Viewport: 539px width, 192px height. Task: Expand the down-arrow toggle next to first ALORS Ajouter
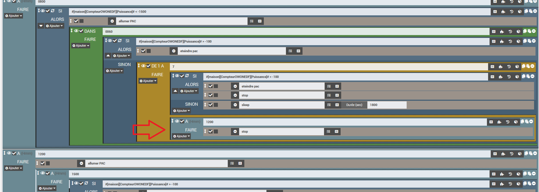pyautogui.click(x=41, y=26)
